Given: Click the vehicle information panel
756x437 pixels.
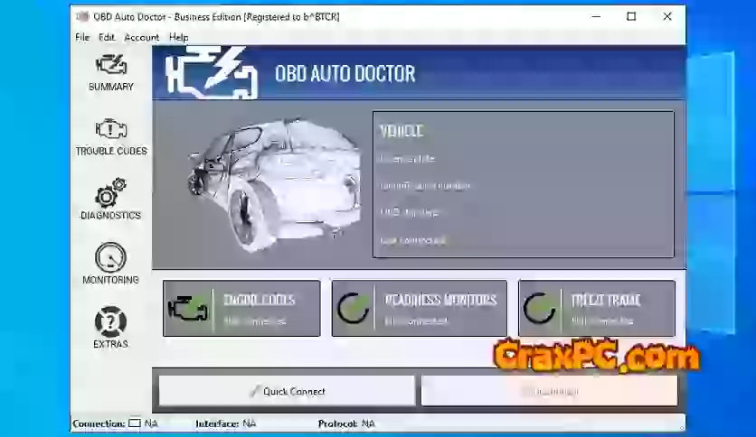Looking at the screenshot, I should (x=523, y=184).
